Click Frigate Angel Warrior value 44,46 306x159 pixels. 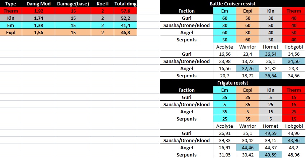248,147
